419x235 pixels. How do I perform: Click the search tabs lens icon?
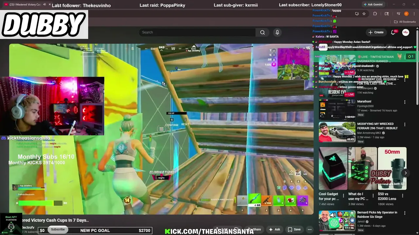tap(387, 14)
